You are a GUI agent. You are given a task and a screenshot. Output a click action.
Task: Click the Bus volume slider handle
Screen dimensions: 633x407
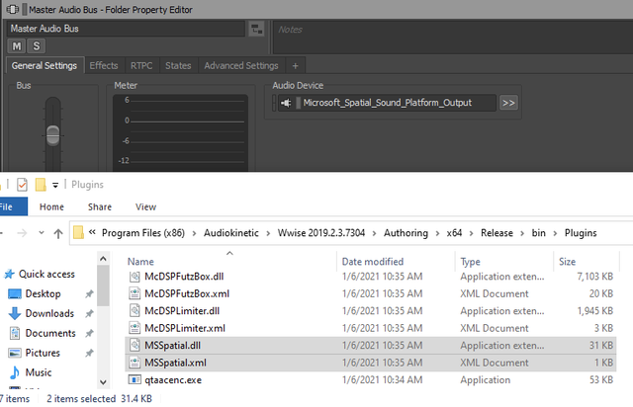click(x=52, y=135)
